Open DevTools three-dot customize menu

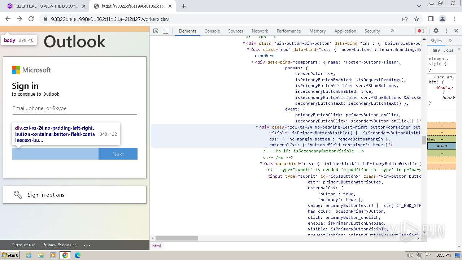[x=446, y=31]
